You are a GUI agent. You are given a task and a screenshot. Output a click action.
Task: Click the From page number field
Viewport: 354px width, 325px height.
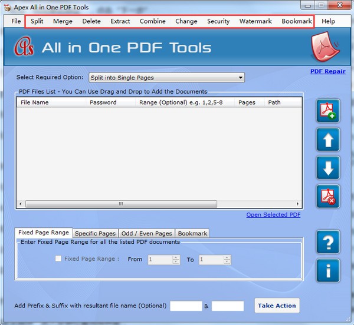pyautogui.click(x=160, y=260)
